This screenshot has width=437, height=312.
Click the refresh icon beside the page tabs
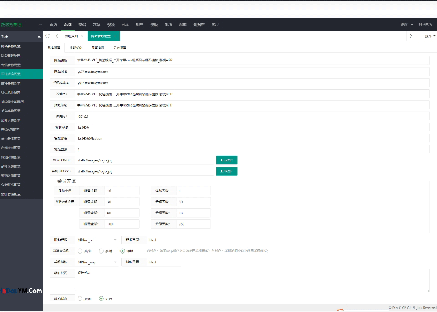[x=48, y=36]
